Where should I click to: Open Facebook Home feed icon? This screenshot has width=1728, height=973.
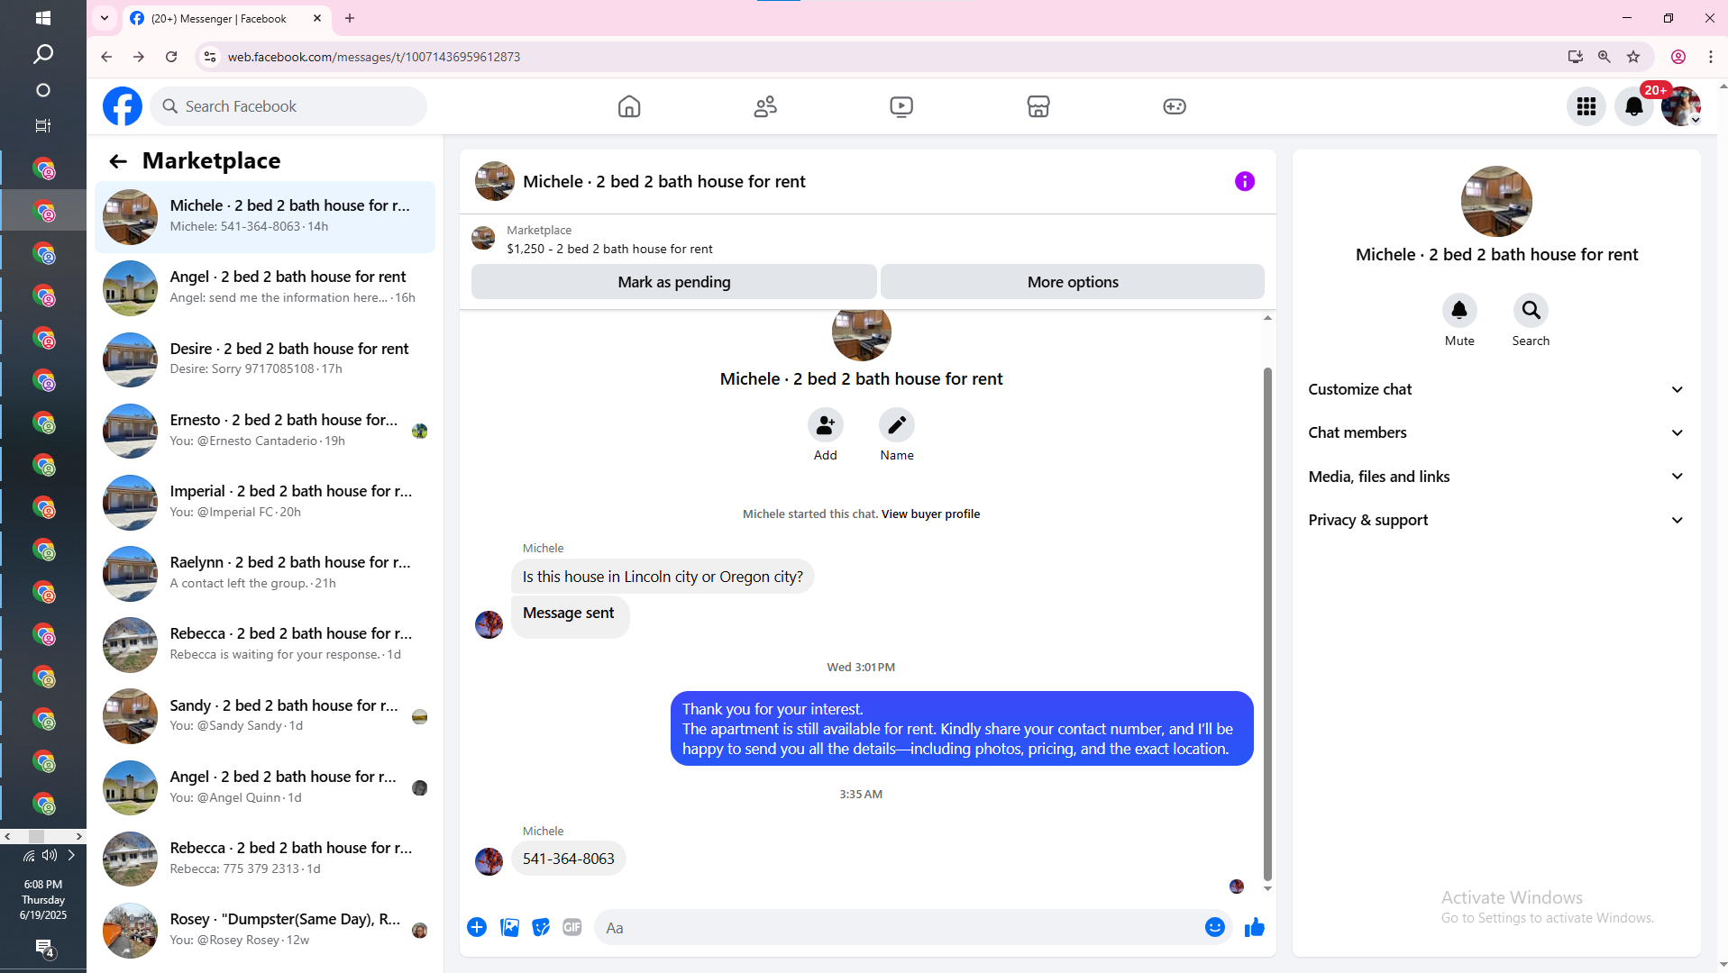tap(629, 106)
